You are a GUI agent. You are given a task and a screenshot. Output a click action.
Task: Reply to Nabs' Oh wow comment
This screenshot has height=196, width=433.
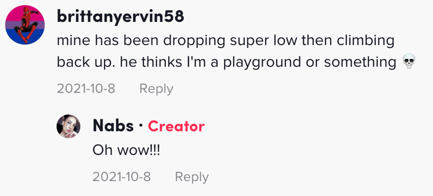coord(192,177)
